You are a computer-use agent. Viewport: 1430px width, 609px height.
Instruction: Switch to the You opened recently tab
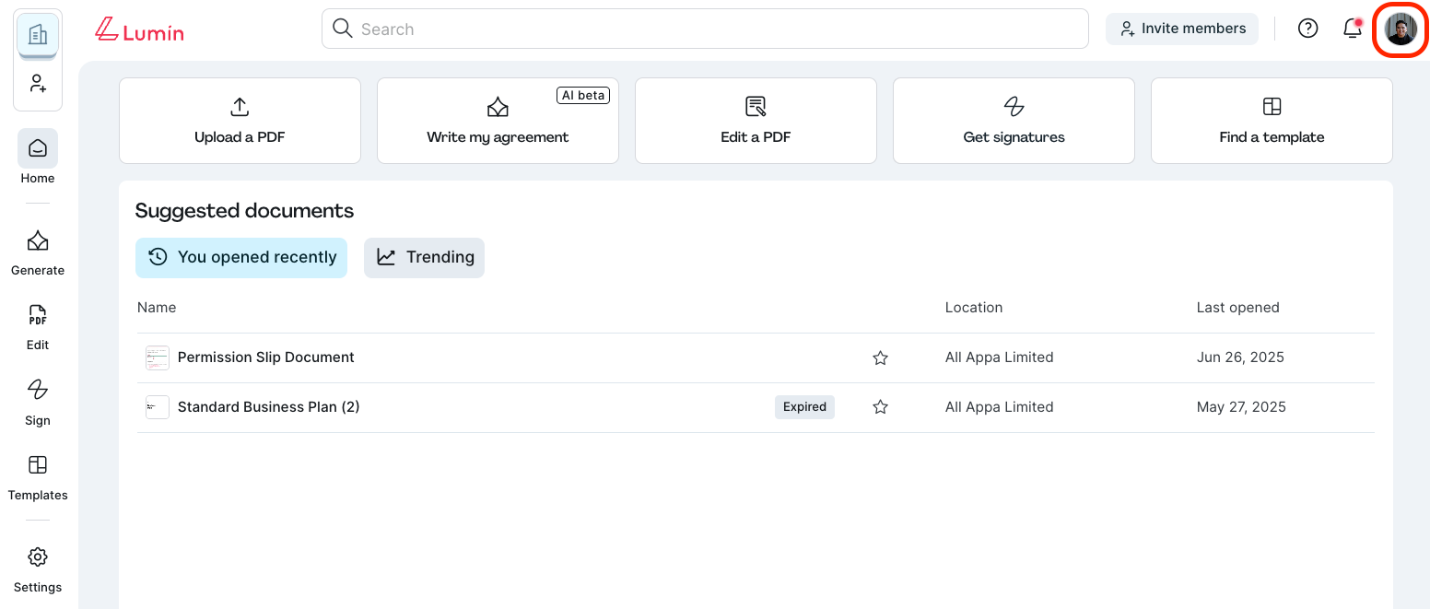click(240, 257)
